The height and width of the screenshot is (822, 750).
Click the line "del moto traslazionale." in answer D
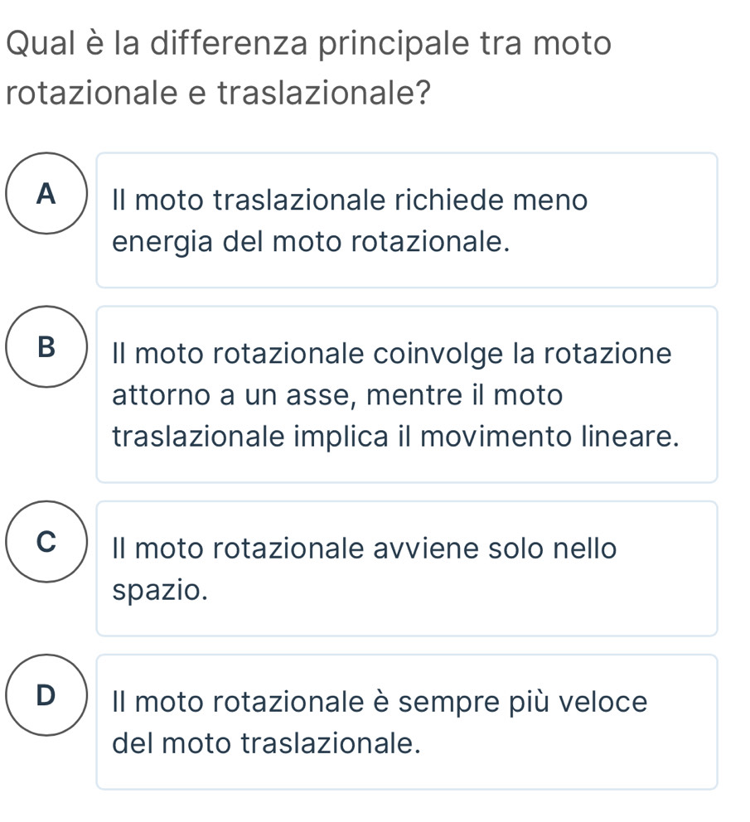pos(263,743)
